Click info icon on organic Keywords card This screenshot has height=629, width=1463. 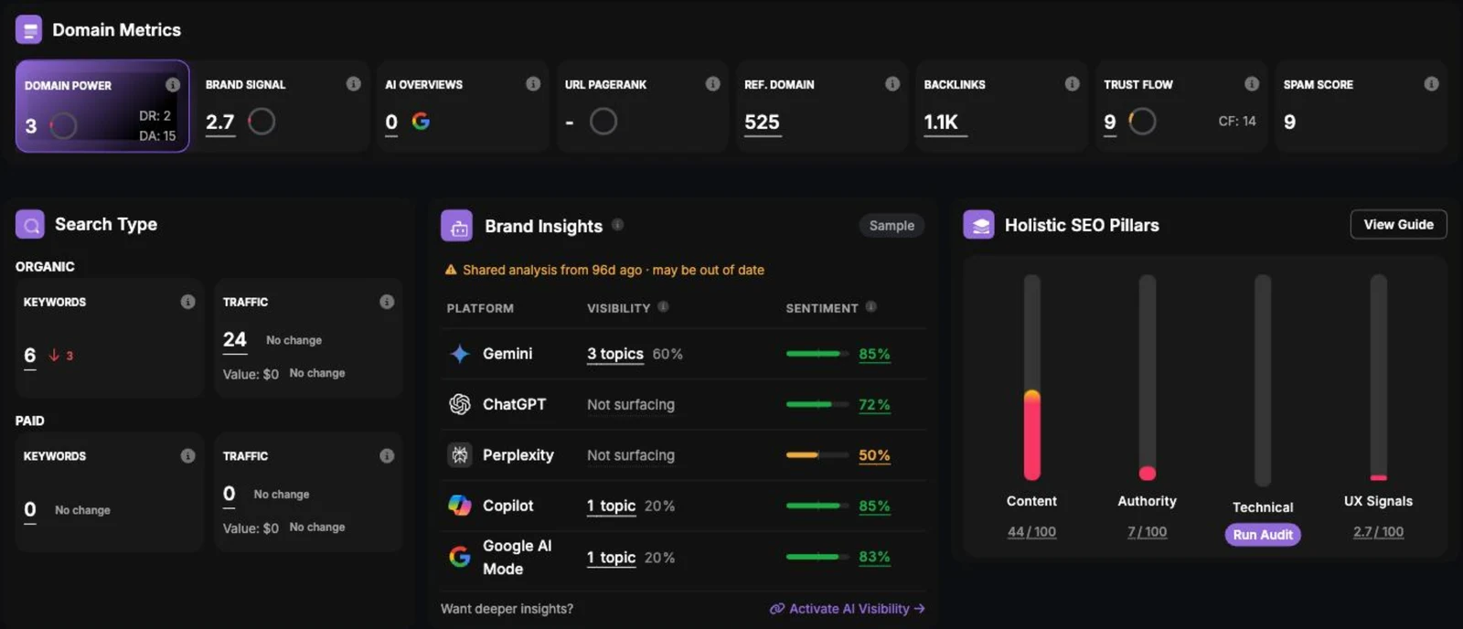coord(187,302)
